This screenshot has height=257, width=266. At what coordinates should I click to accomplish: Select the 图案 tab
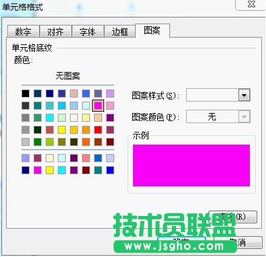click(152, 30)
